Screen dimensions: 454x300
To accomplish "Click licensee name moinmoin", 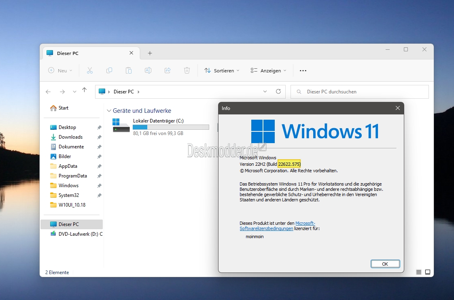I will [255, 237].
